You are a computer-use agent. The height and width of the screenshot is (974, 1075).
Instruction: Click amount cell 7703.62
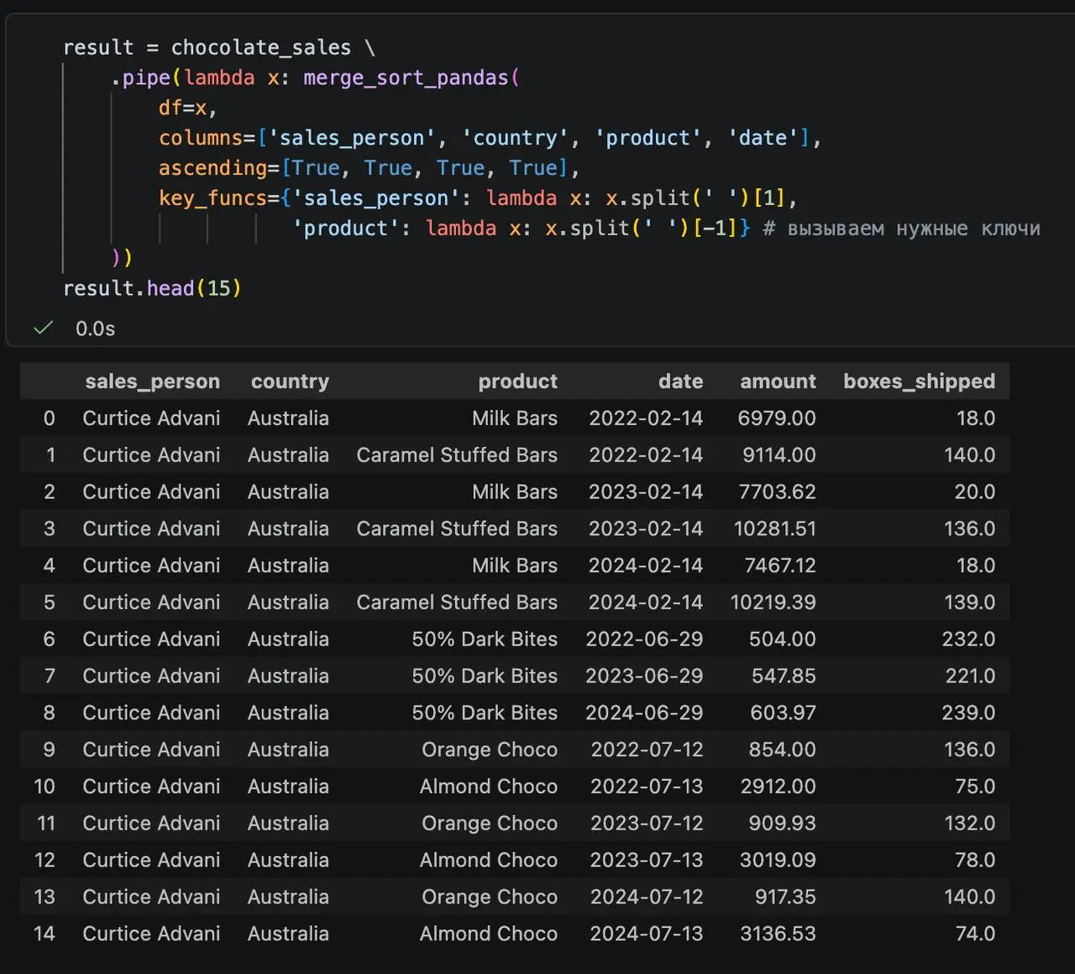tap(777, 492)
